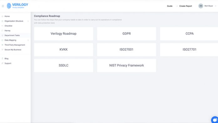
Task: Click the Checklist sidebar icon
Action: pos(3,26)
